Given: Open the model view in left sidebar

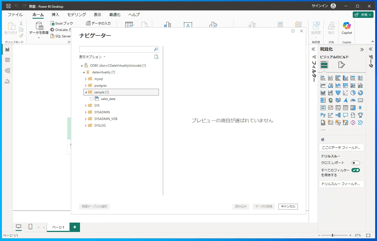Looking at the screenshot, I should tap(7, 71).
